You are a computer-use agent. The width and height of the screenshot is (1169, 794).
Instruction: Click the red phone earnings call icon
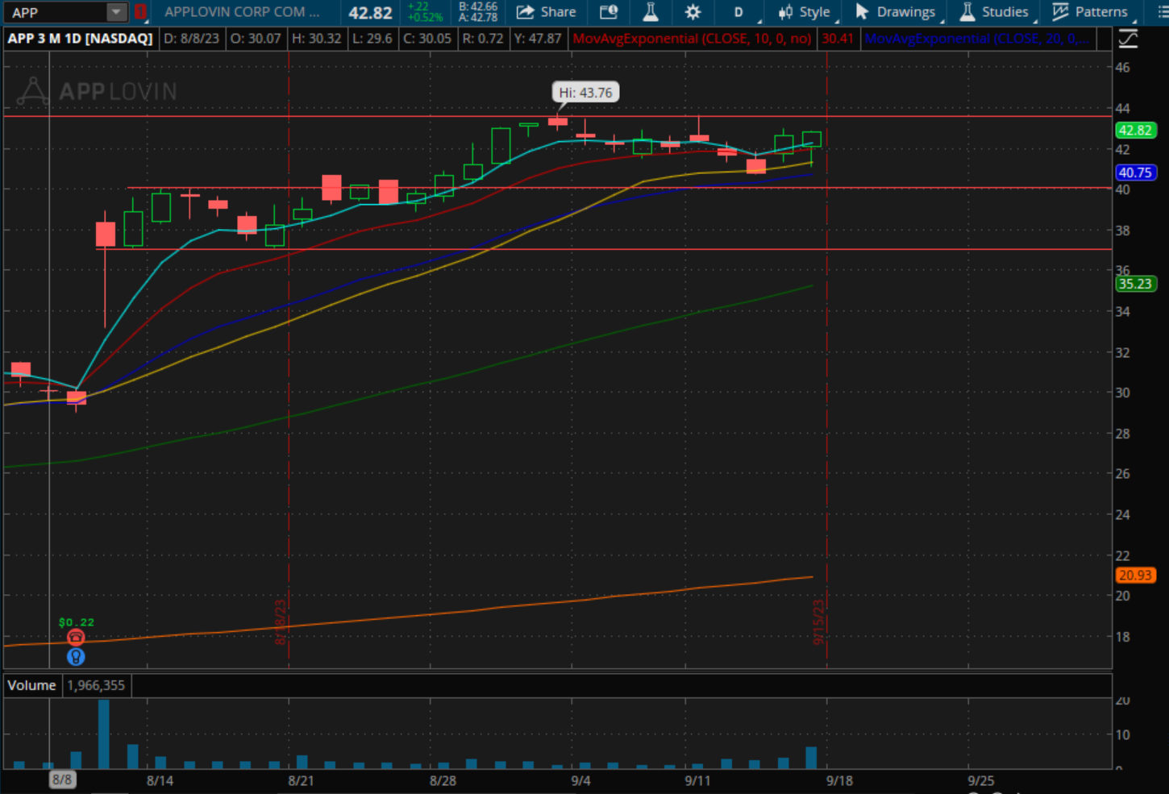(x=76, y=638)
